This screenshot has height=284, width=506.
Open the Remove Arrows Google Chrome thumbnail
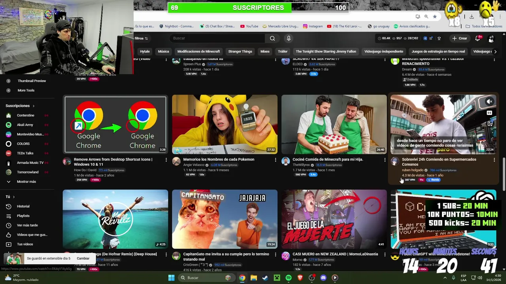click(115, 124)
